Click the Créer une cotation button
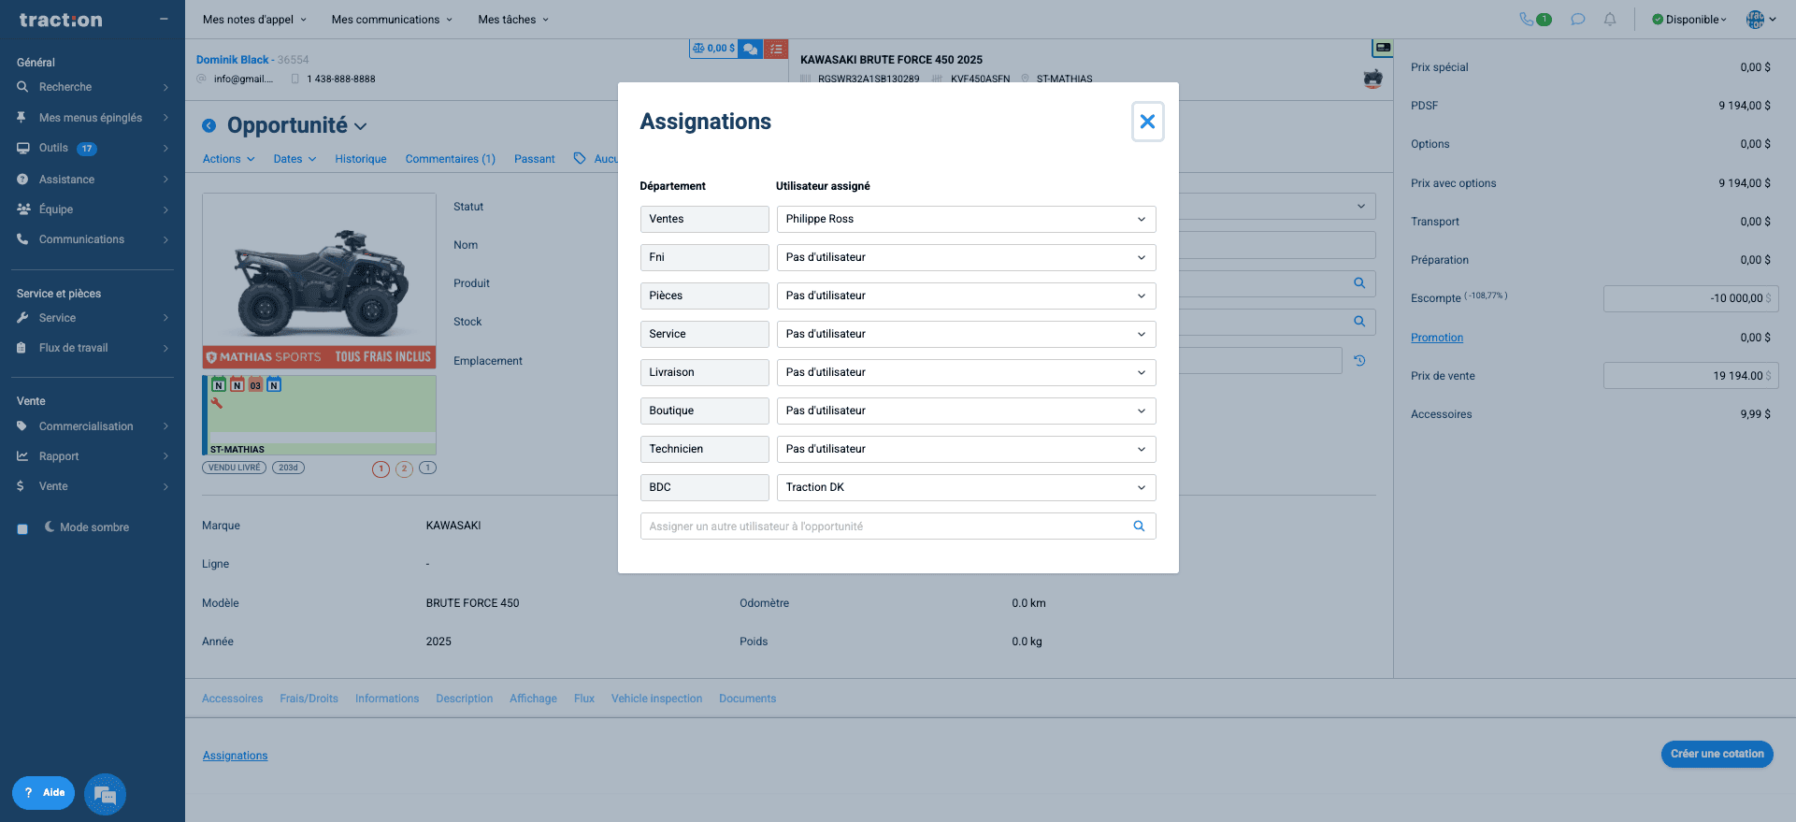 1717,755
